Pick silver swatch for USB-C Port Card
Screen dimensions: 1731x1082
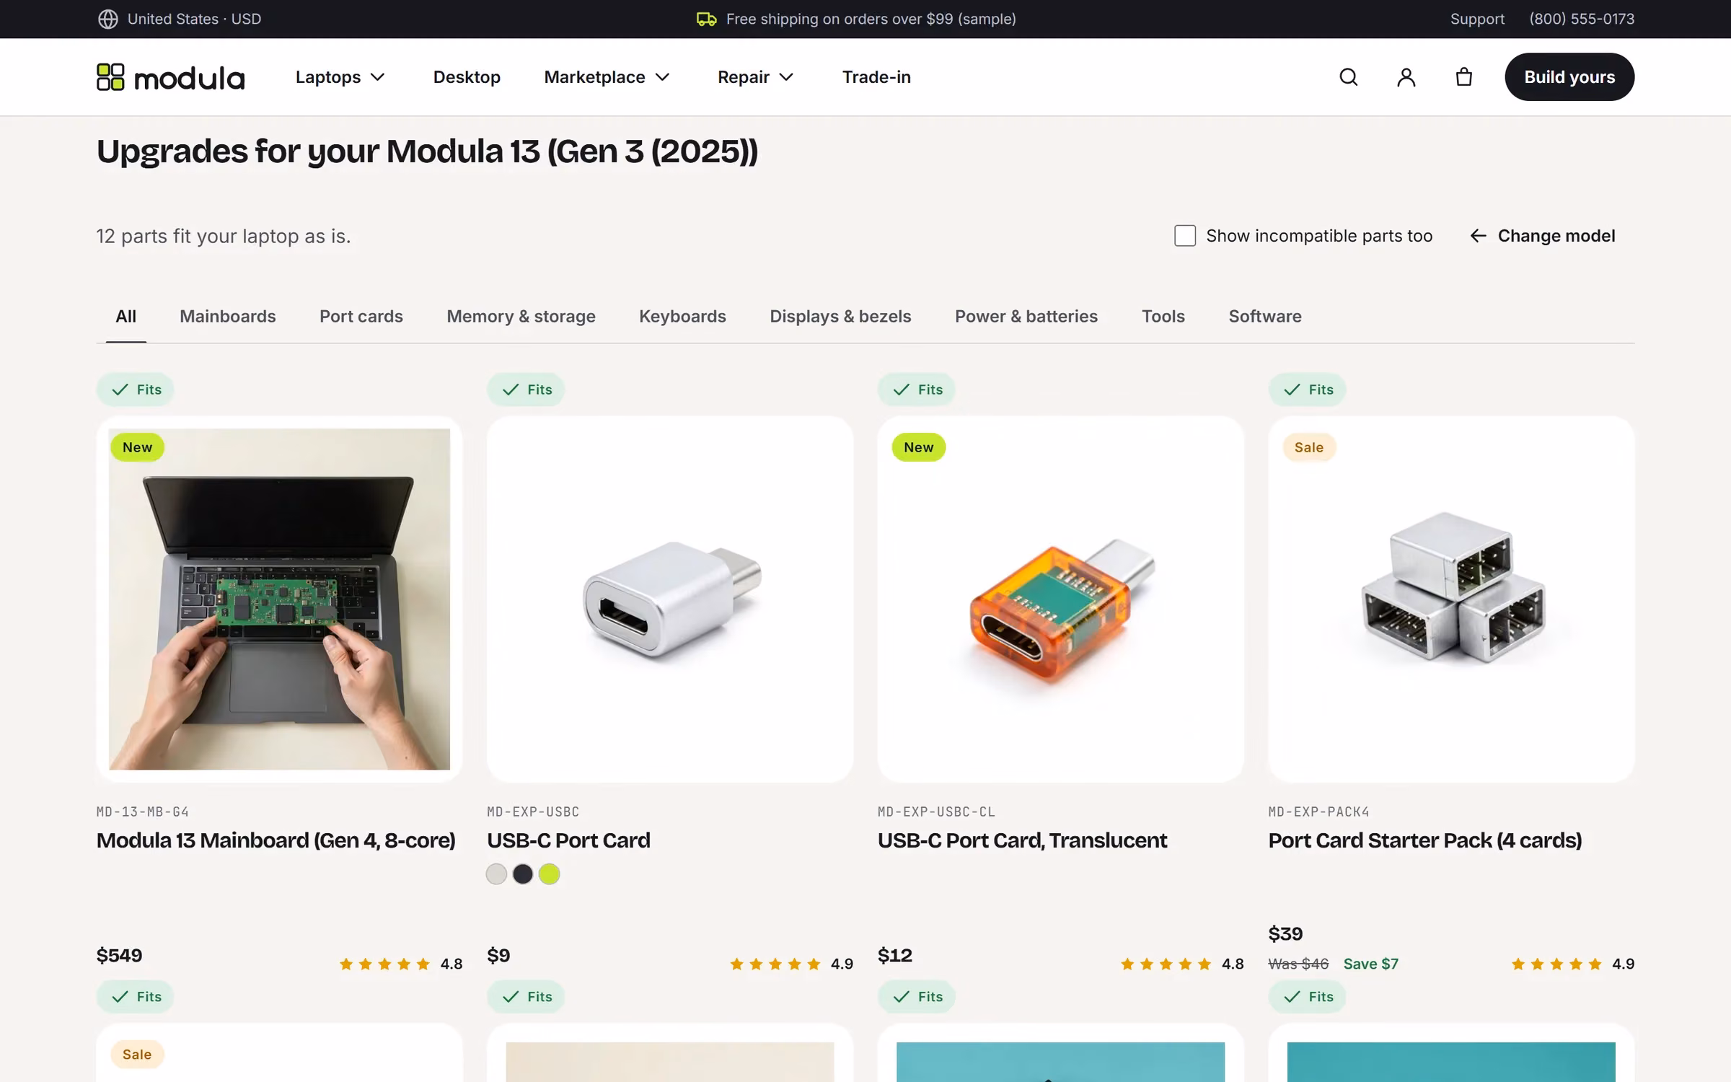[496, 874]
